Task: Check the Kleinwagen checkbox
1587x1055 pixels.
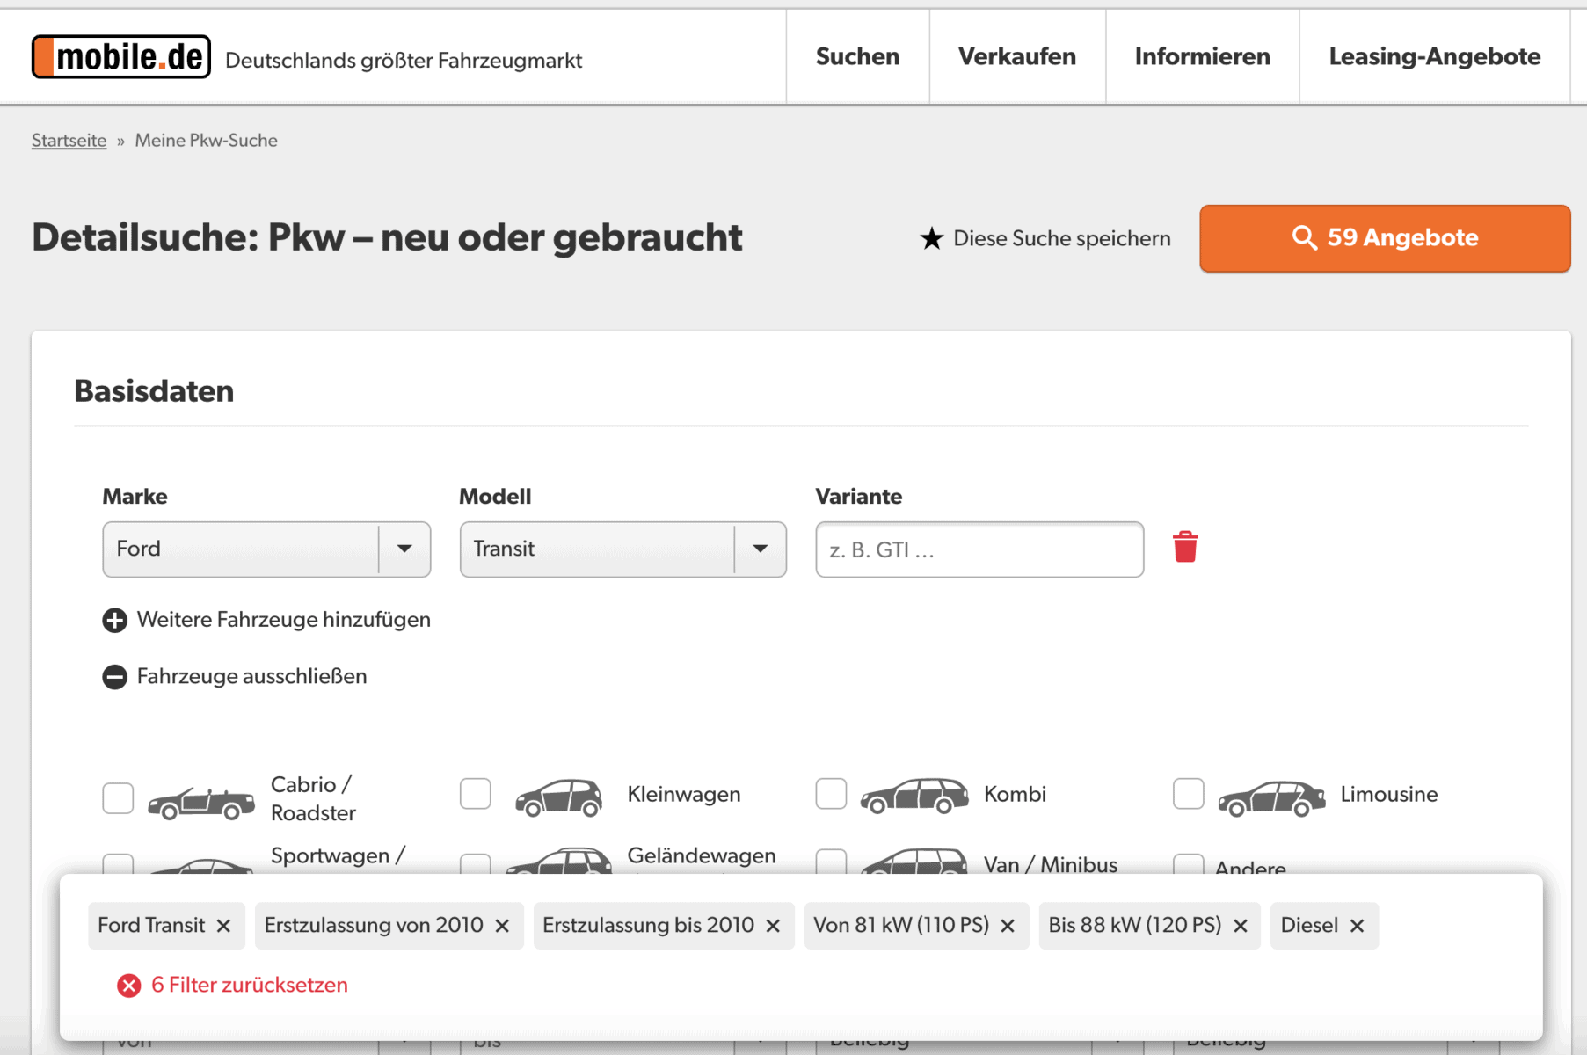Action: 475,794
